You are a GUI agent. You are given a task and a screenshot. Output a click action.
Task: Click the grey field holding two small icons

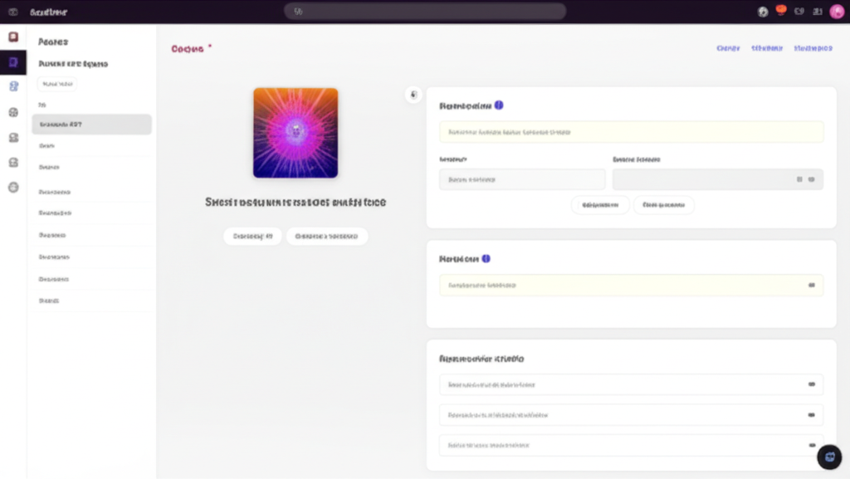(x=718, y=179)
